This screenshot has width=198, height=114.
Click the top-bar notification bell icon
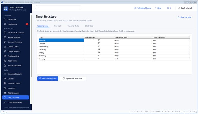click(x=168, y=8)
